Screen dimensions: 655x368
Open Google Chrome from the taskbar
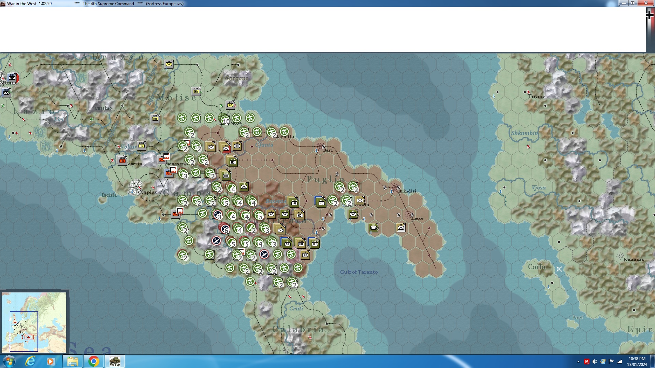[x=93, y=361]
